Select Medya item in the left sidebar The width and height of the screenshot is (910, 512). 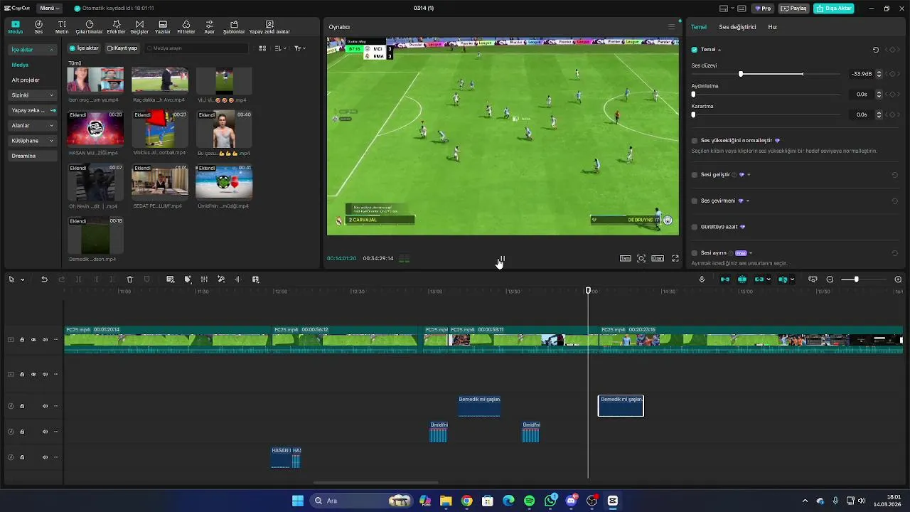[x=20, y=65]
